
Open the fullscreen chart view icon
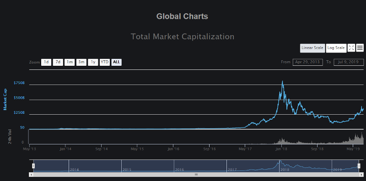coord(351,48)
